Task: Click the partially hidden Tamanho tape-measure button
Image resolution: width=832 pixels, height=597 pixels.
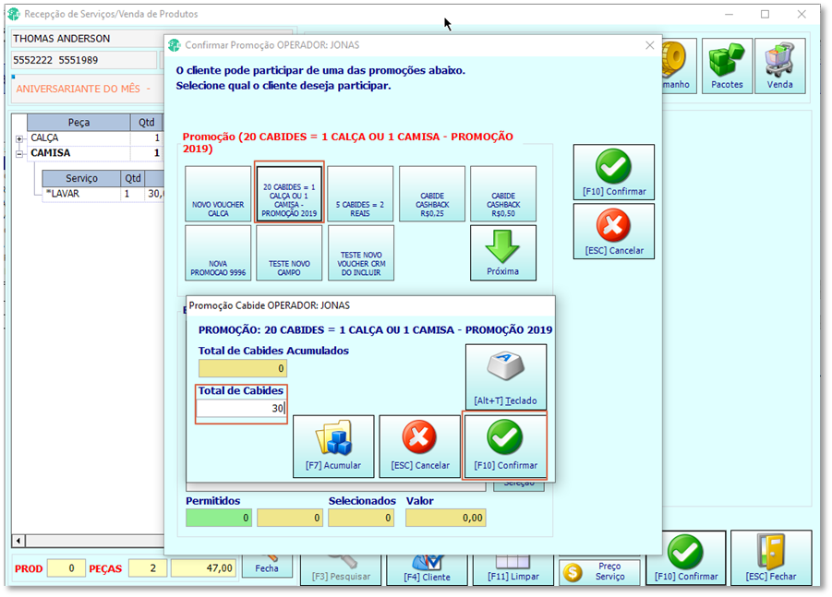Action: pos(680,66)
